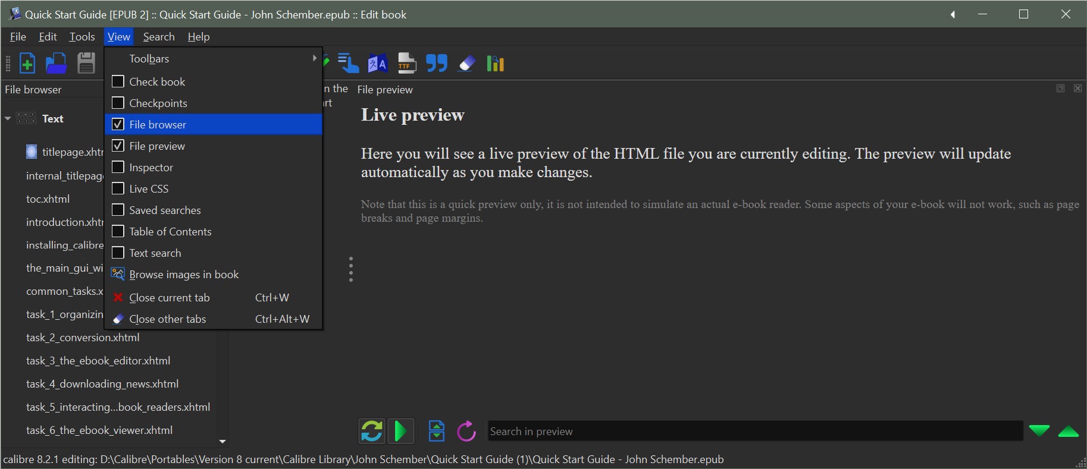Select the installing_calibre file

click(64, 245)
